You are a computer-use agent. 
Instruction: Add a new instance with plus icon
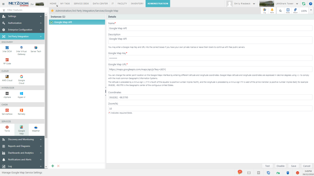(x=53, y=166)
